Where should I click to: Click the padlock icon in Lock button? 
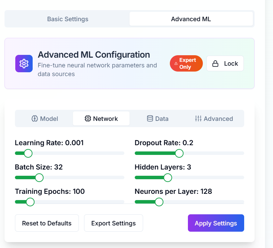pyautogui.click(x=215, y=64)
